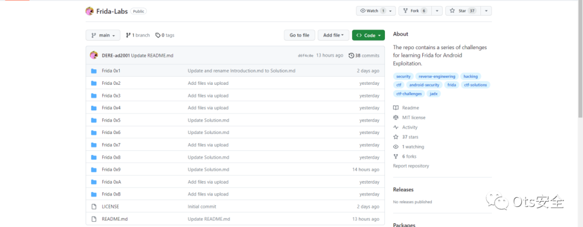
Task: Open the green Code dropdown
Action: click(x=368, y=35)
